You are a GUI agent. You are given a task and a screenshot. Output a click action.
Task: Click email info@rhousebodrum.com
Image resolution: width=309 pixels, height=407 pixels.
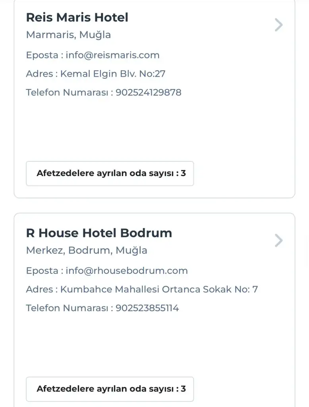click(x=127, y=271)
